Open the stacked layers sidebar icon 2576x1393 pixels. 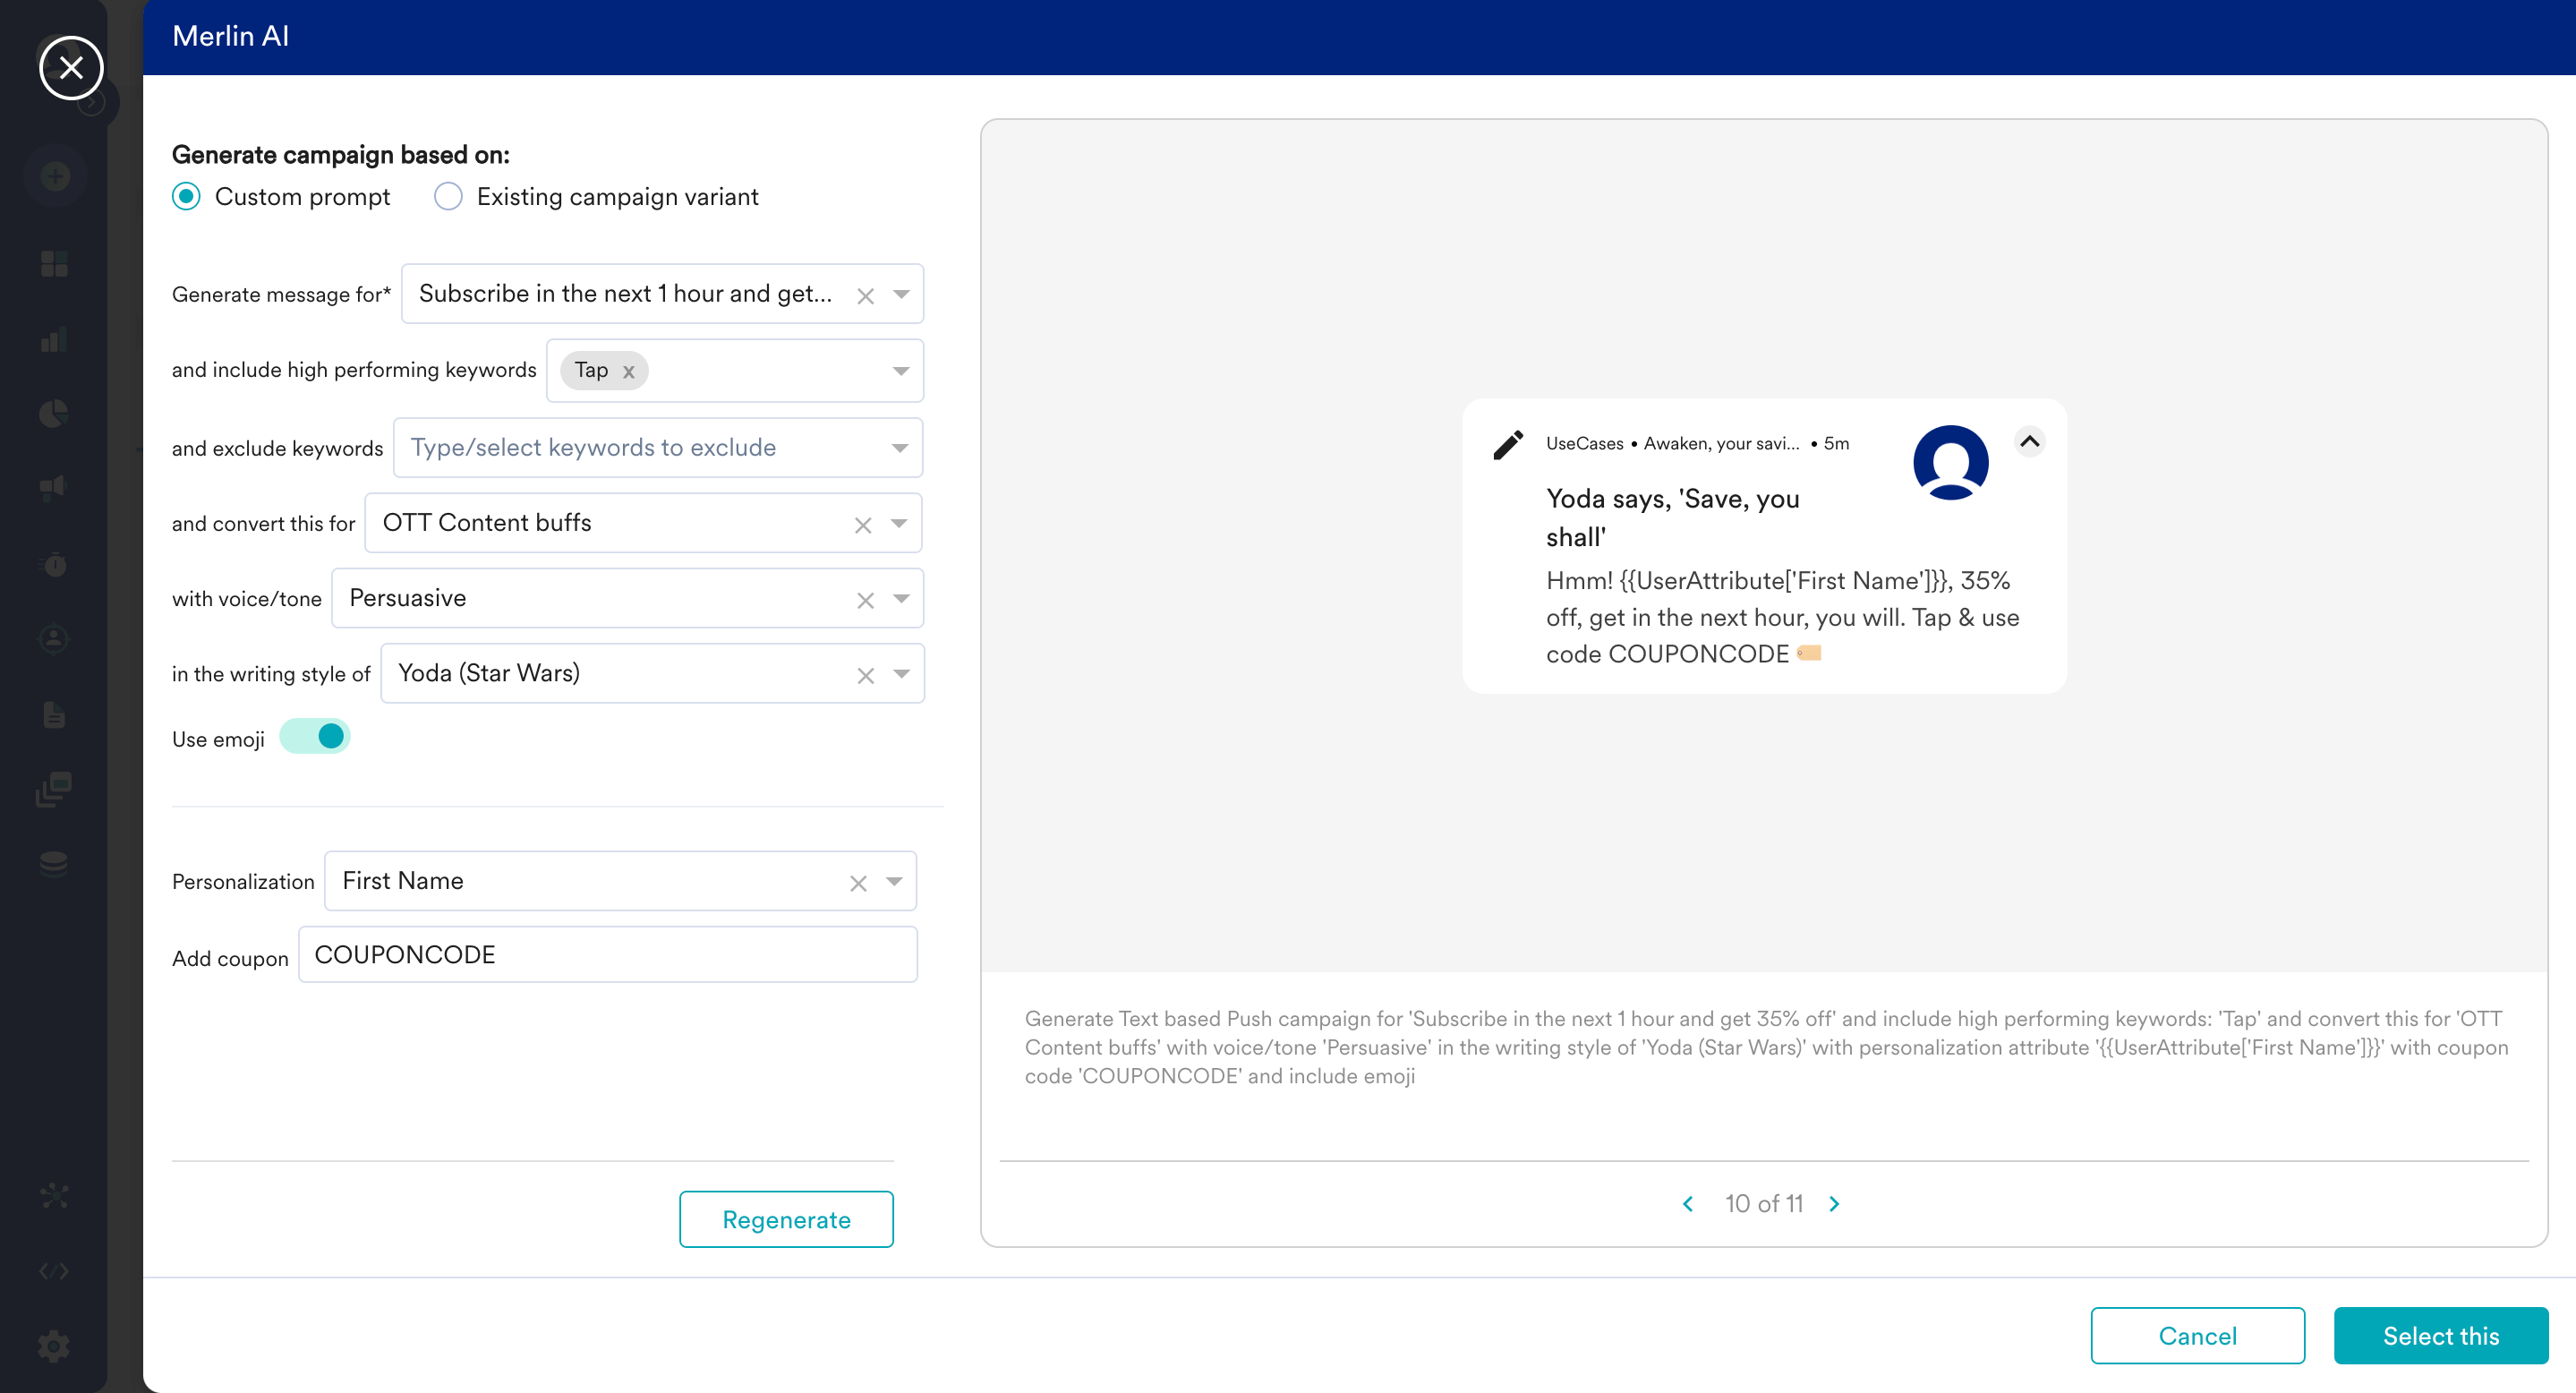(x=54, y=789)
